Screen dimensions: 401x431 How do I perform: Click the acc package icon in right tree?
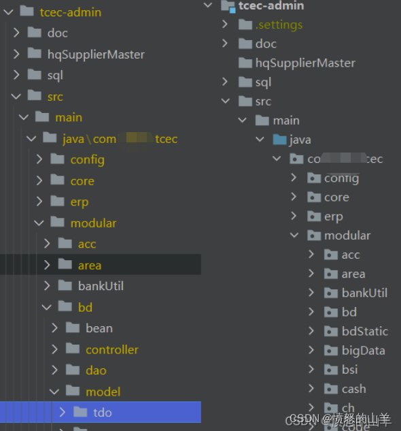331,255
